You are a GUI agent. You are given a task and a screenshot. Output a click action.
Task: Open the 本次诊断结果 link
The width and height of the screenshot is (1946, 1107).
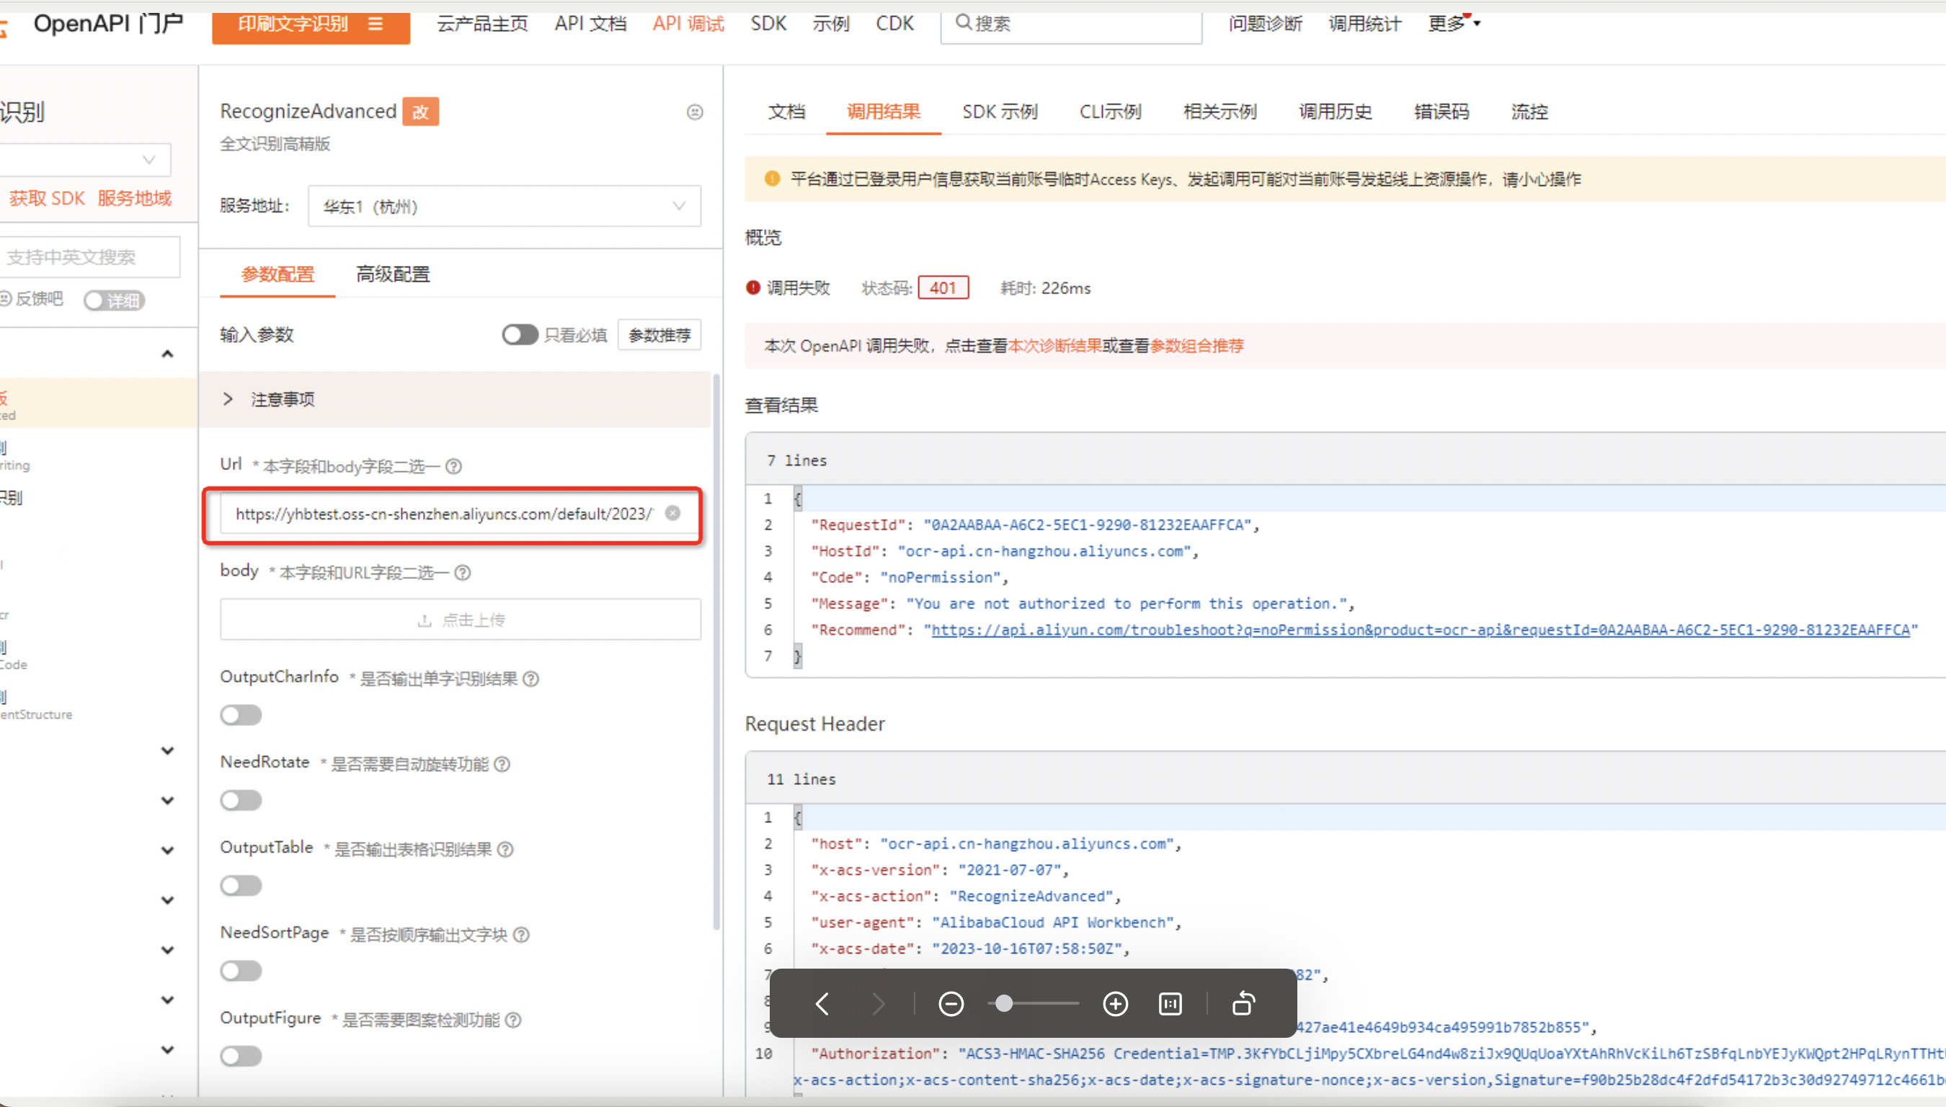(x=1054, y=346)
